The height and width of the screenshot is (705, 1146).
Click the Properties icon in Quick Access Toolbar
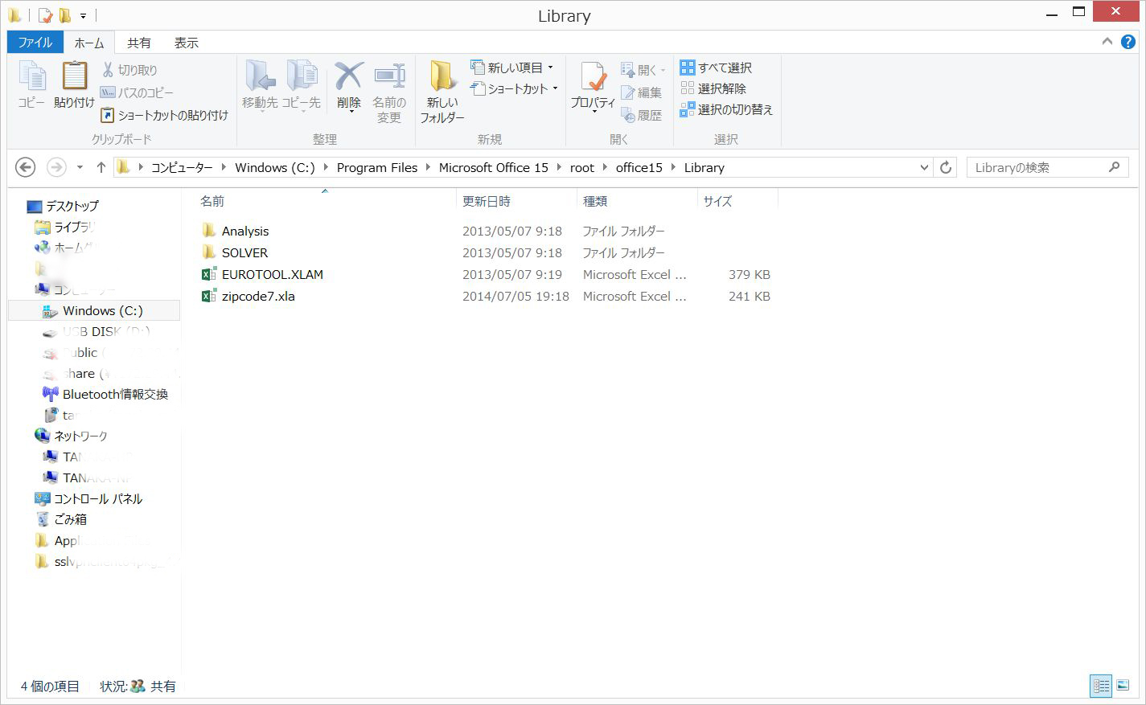click(x=45, y=15)
